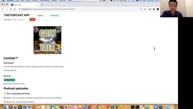Click the red Login button
This screenshot has height=109, width=193.
(32, 20)
